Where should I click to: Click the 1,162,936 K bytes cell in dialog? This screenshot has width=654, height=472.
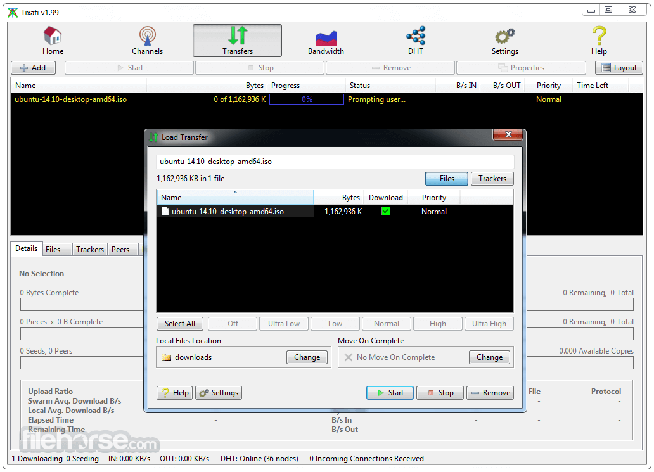pos(343,212)
